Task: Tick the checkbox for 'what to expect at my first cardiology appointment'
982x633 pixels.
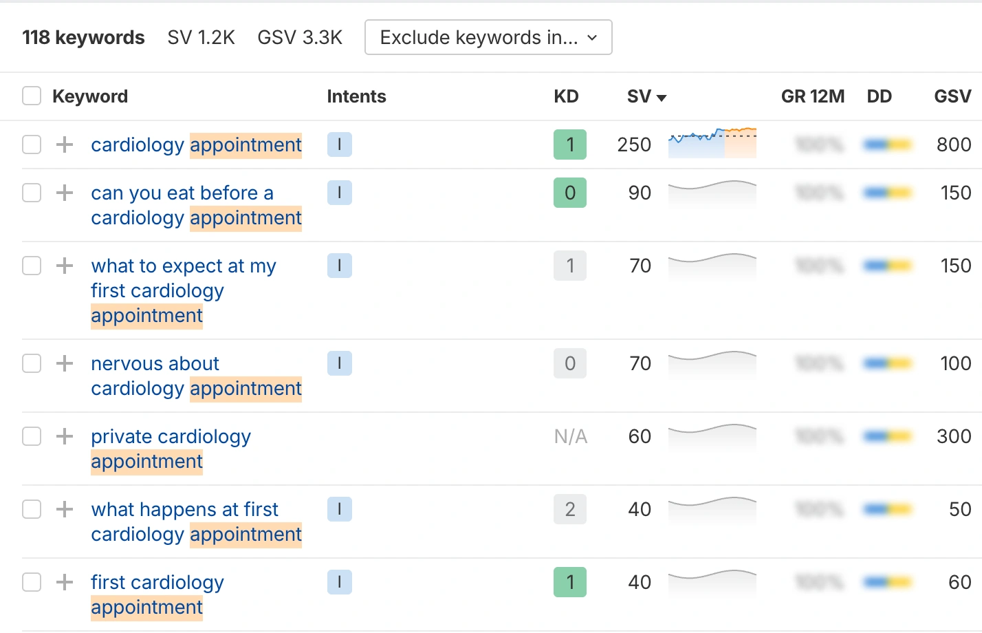Action: click(32, 266)
